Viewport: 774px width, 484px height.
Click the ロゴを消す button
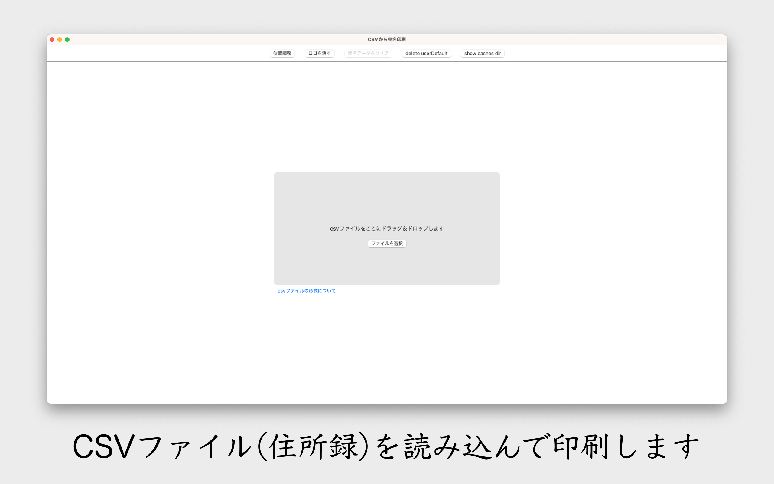(319, 54)
